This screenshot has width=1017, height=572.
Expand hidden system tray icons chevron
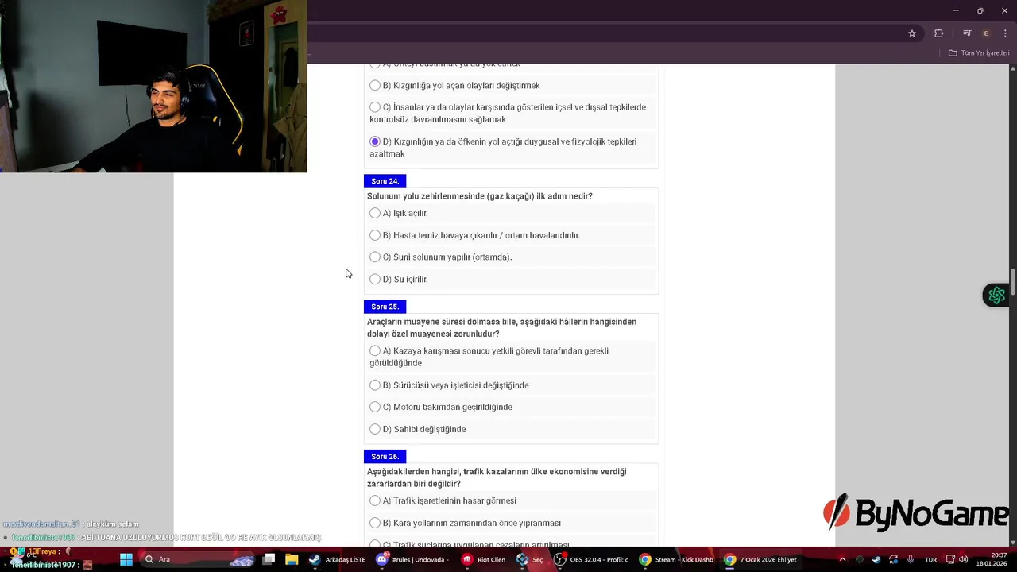(842, 559)
